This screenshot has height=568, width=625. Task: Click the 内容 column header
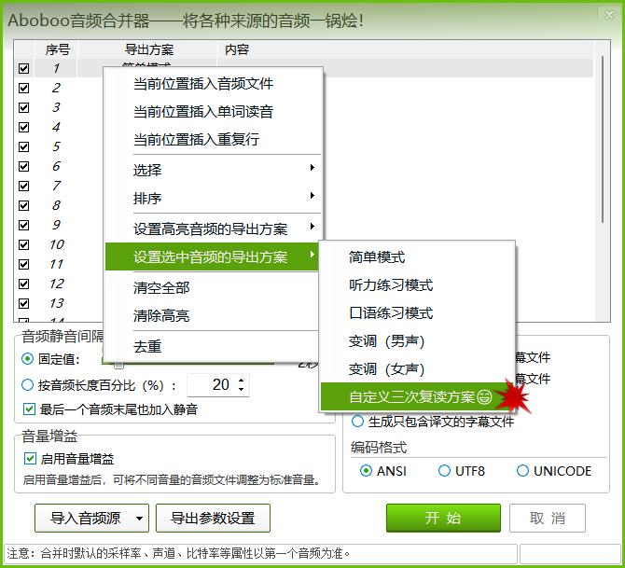[406, 49]
